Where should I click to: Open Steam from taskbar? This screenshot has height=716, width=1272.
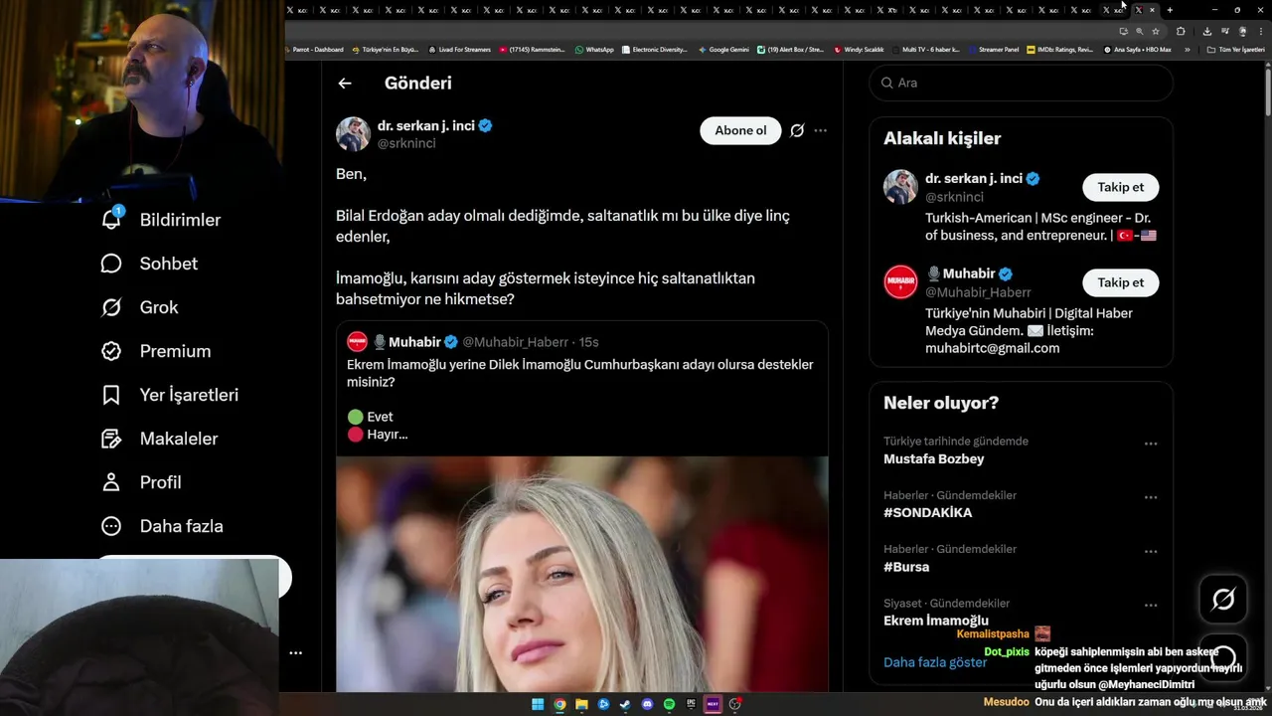(x=625, y=704)
